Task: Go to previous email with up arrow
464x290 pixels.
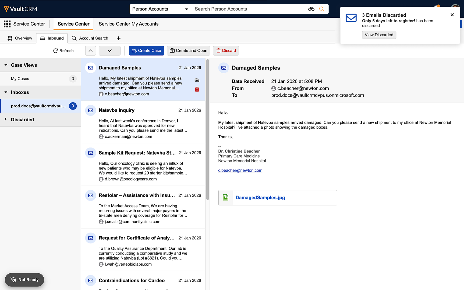Action: click(x=90, y=50)
